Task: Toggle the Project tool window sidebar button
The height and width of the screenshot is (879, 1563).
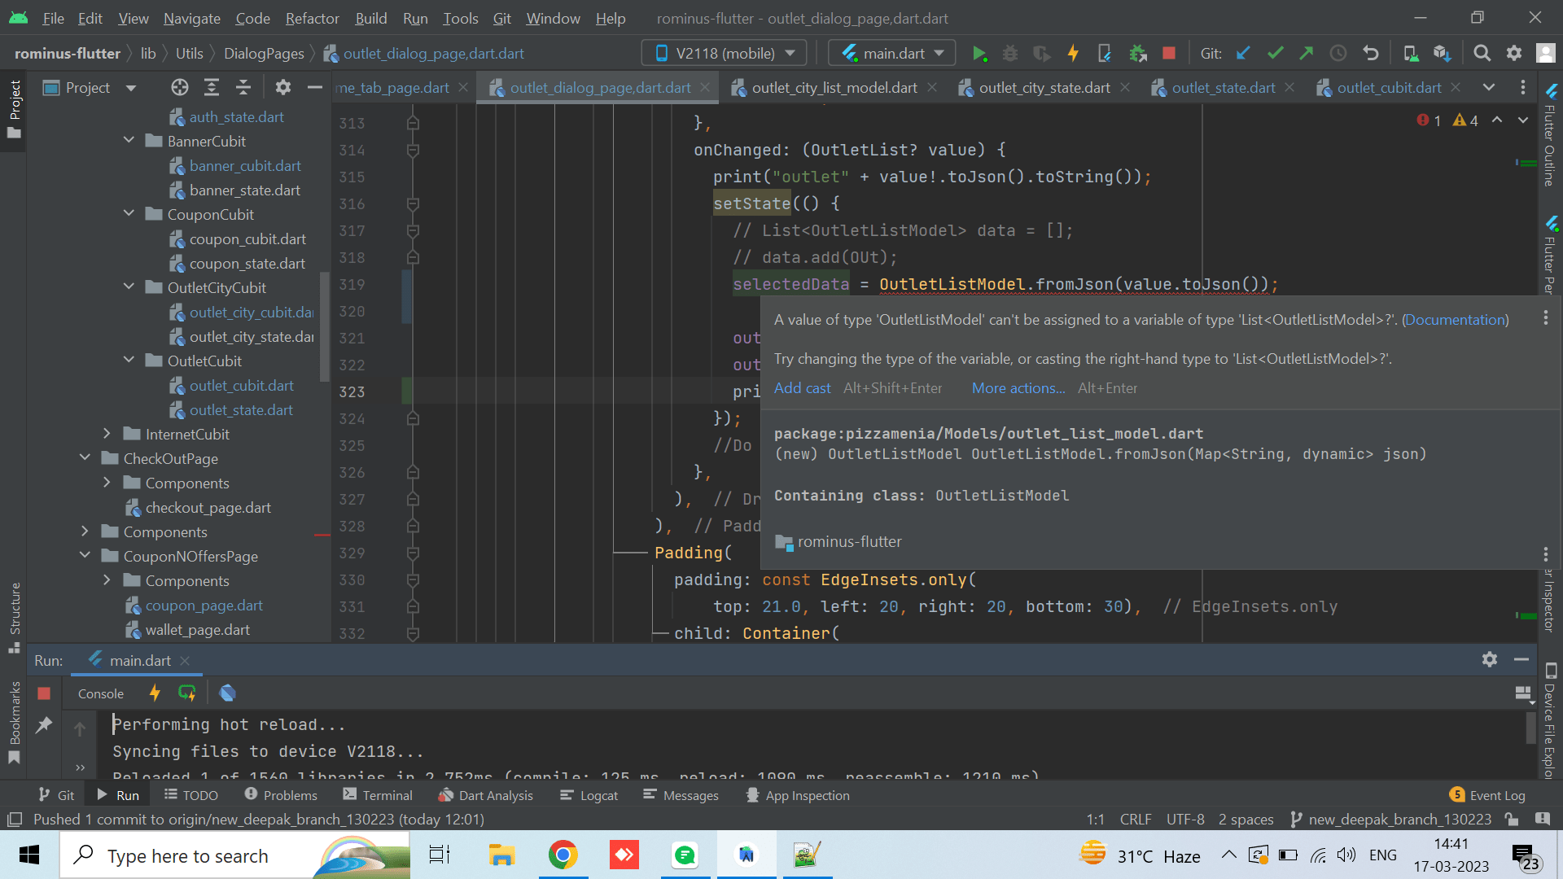Action: [15, 107]
